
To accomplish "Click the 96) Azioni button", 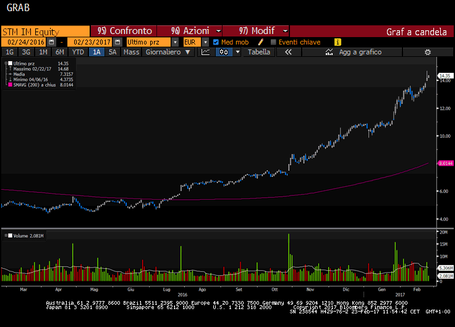I will [x=190, y=31].
